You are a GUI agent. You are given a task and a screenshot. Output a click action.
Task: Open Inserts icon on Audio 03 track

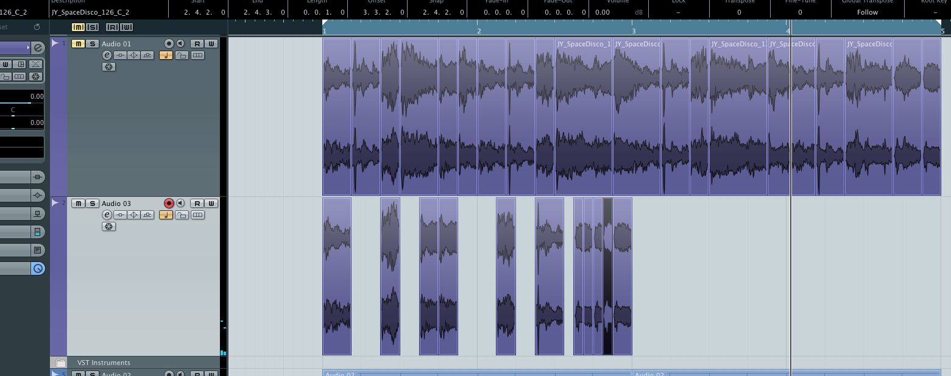(120, 215)
